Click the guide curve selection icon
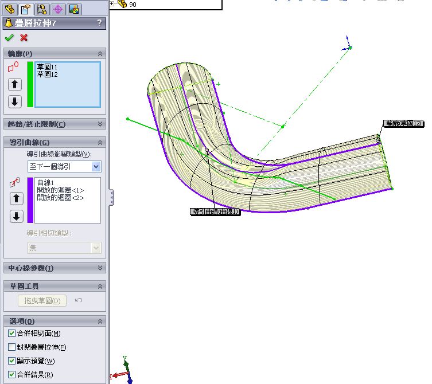432x384 pixels. coord(15,182)
